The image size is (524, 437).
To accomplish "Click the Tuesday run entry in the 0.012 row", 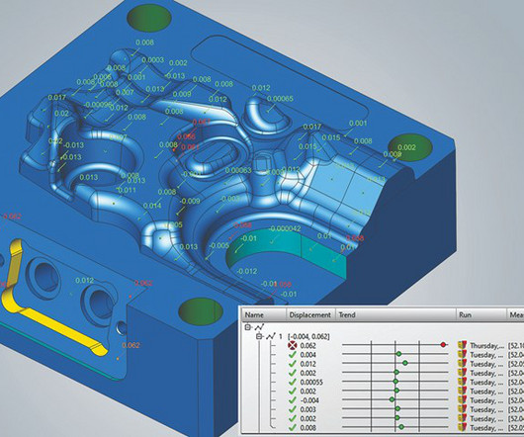I will (x=486, y=364).
